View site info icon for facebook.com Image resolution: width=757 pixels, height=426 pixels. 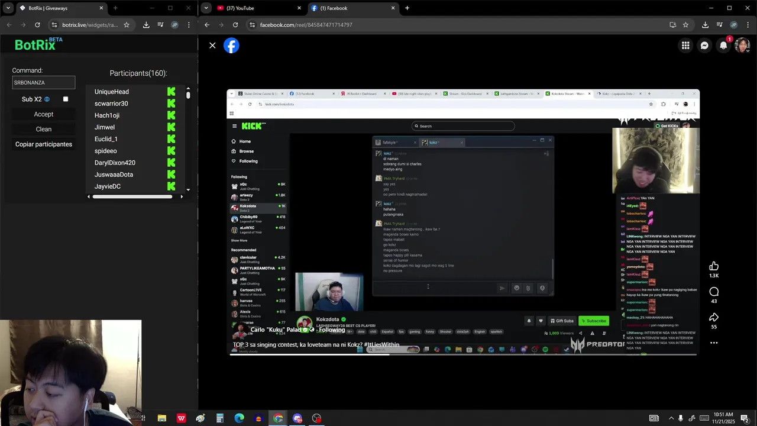(x=252, y=25)
